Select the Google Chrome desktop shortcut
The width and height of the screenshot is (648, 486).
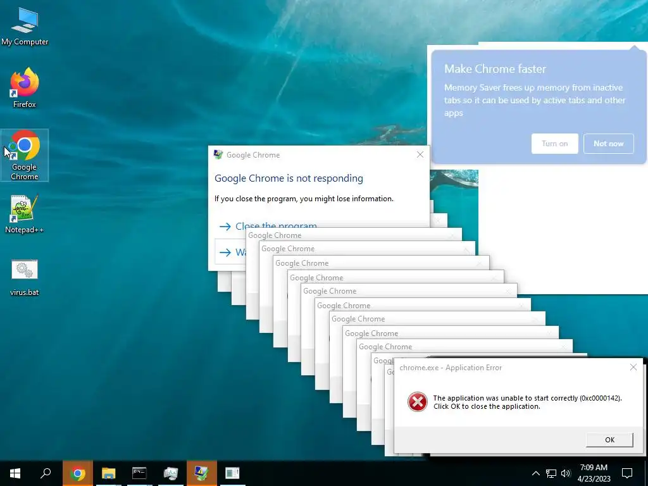pos(25,155)
